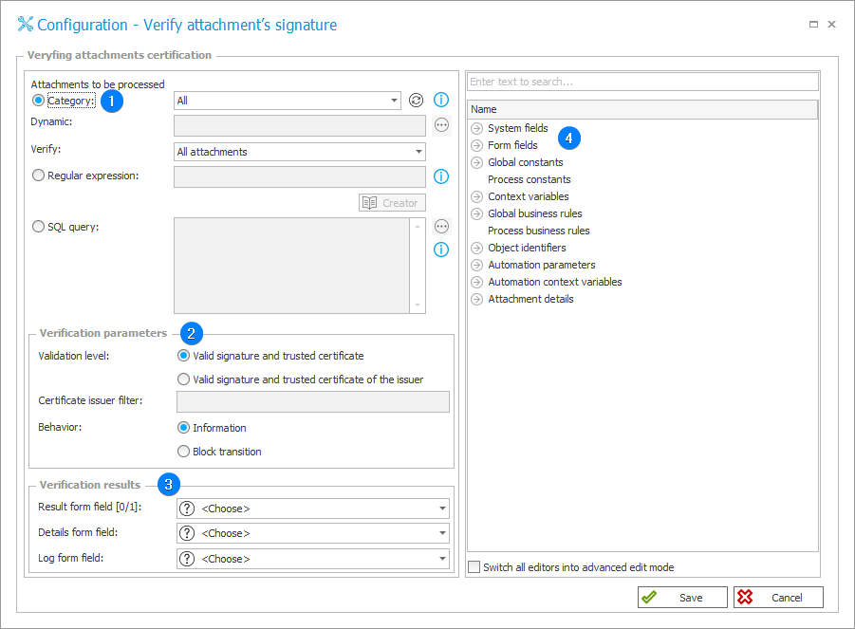Open the Category All dropdown
This screenshot has width=855, height=629.
coord(288,101)
